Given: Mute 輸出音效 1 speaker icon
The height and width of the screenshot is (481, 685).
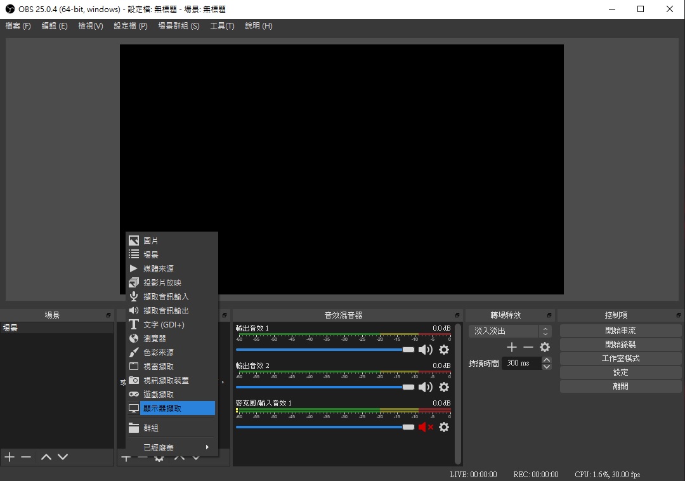Looking at the screenshot, I should (425, 350).
